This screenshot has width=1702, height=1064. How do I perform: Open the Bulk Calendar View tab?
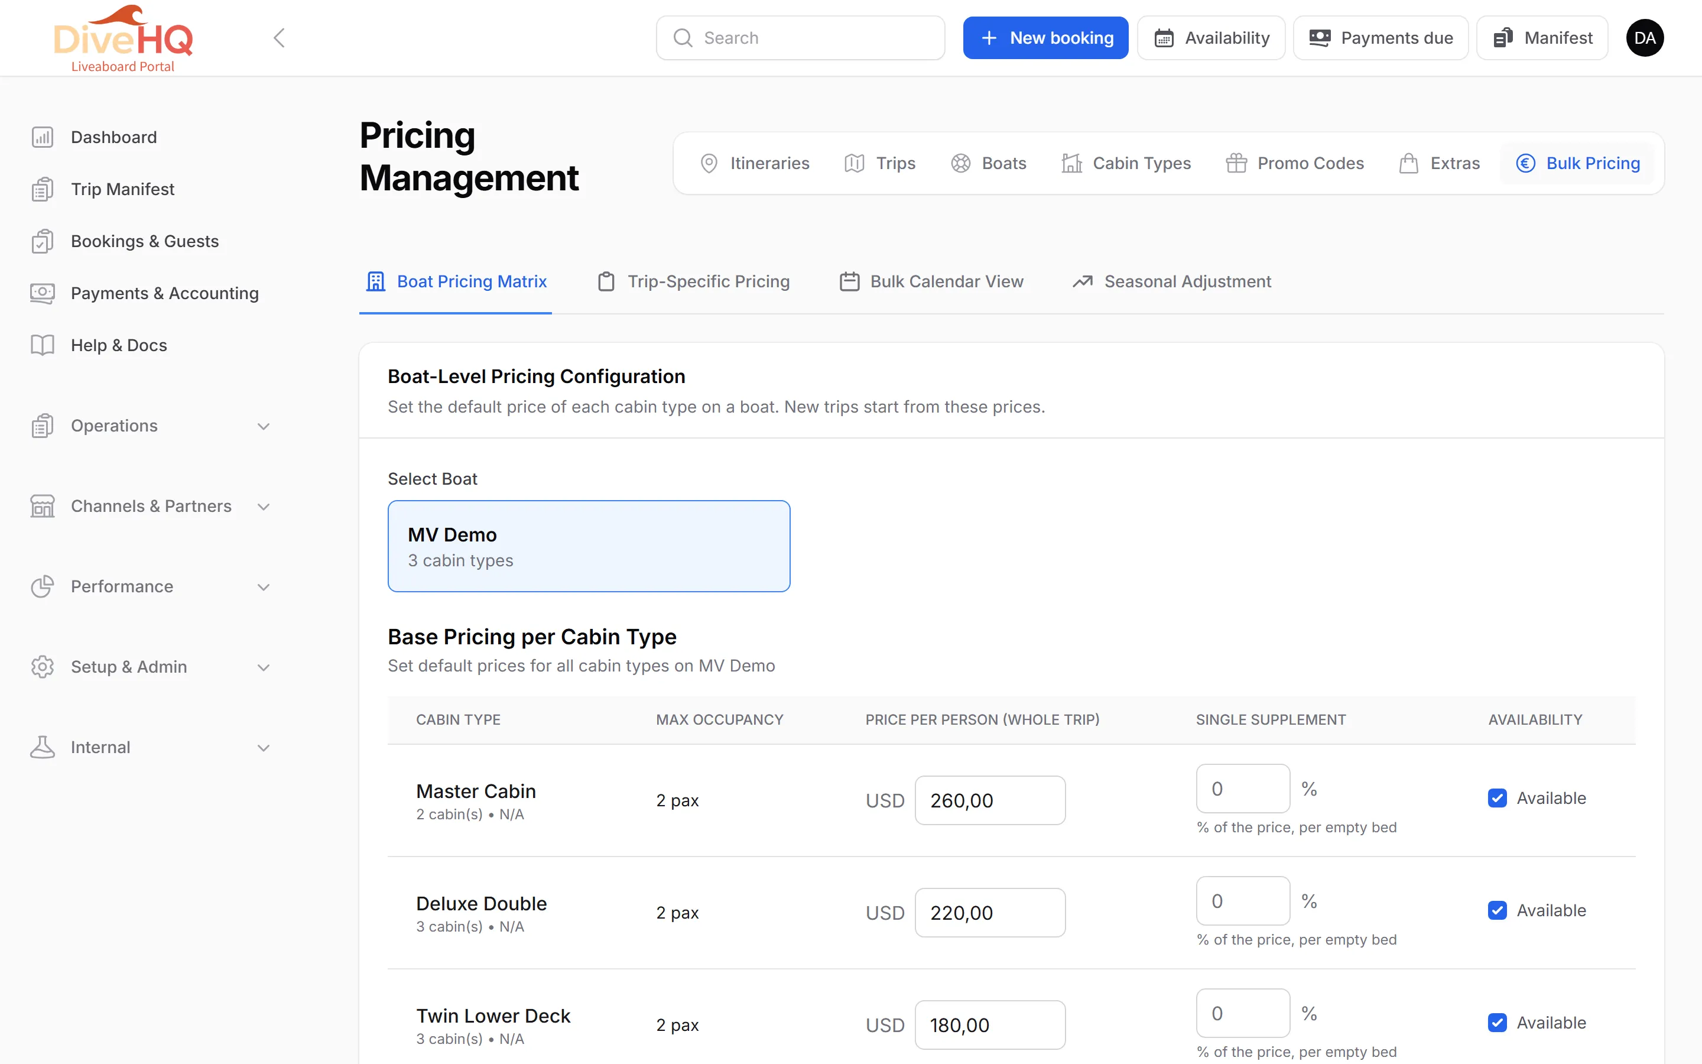[x=931, y=281]
